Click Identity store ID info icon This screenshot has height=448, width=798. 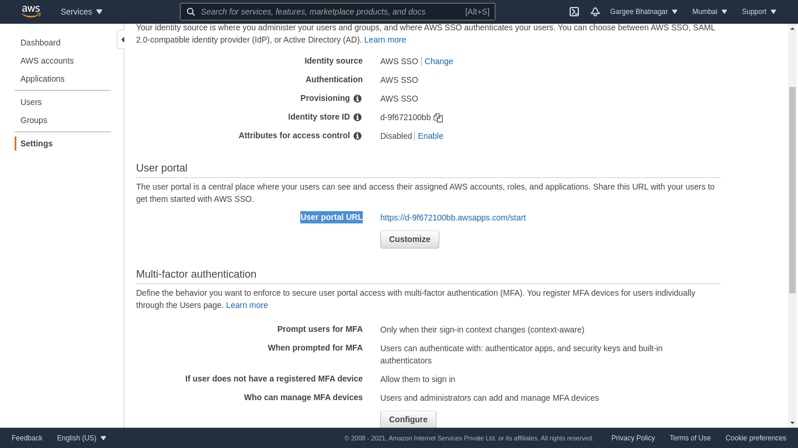pyautogui.click(x=358, y=117)
